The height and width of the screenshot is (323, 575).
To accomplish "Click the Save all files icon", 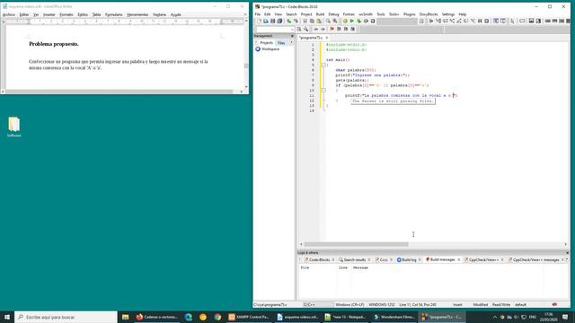I will (279, 22).
